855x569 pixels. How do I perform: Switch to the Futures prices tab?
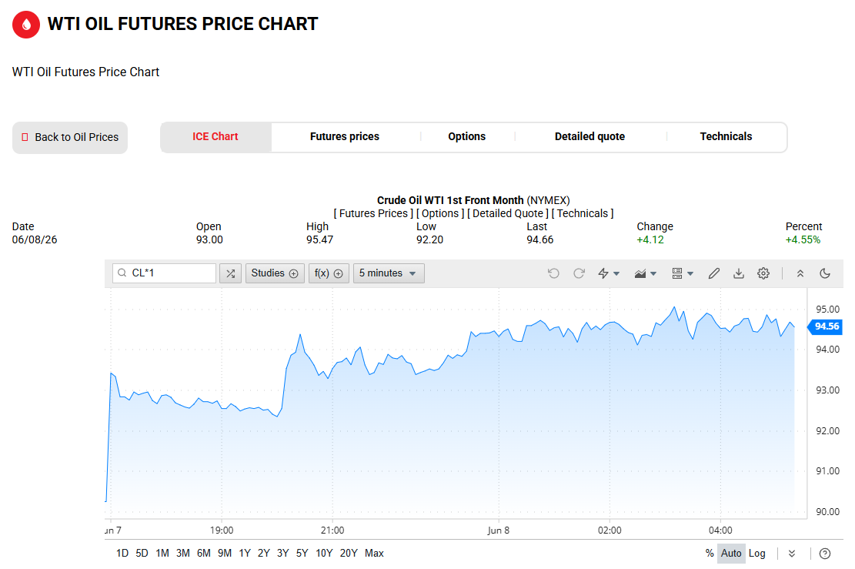tap(345, 136)
